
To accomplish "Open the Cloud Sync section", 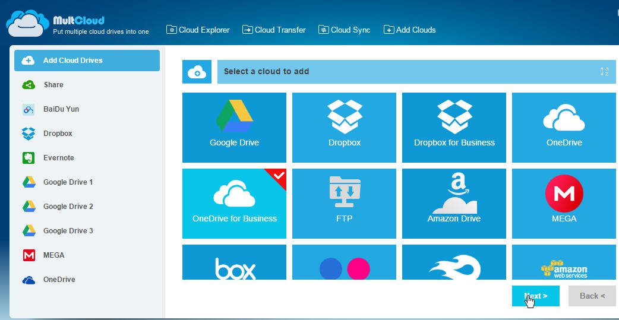I will coord(344,30).
